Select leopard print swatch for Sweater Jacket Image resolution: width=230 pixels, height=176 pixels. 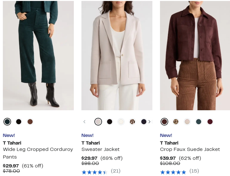(132, 122)
